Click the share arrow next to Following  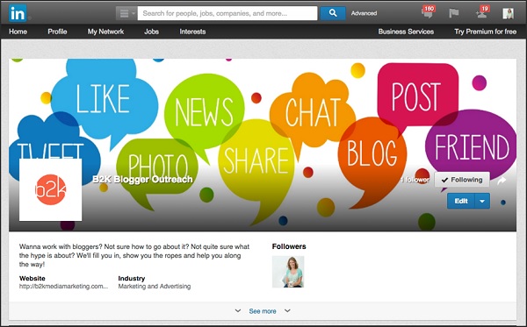click(502, 181)
